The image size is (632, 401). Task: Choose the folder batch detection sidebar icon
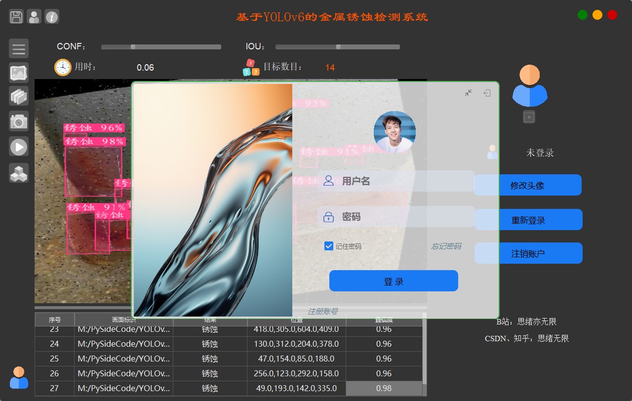click(19, 96)
